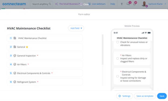The height and width of the screenshot is (101, 168).
Task: Check 'Check for unusual noises or vibrations' box
Action: (118, 42)
